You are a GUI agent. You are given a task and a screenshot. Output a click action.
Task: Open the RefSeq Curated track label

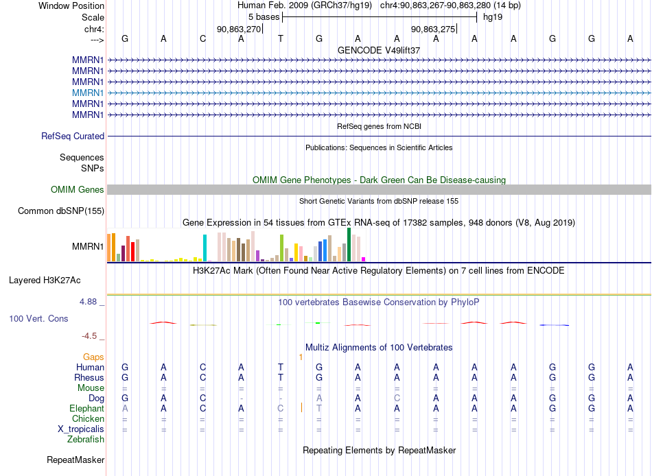tap(73, 136)
